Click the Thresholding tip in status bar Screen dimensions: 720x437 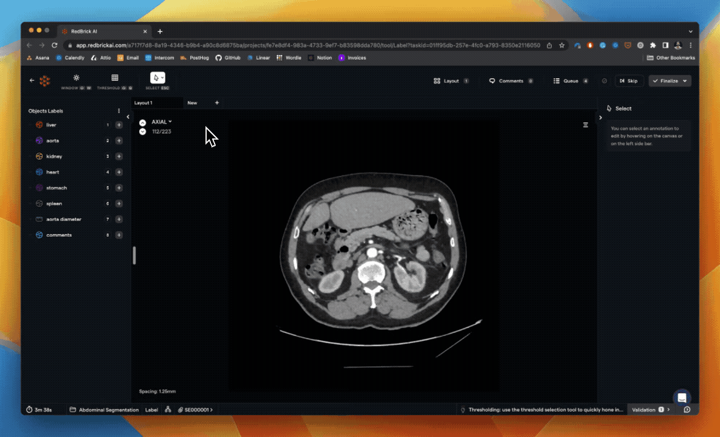click(542, 409)
